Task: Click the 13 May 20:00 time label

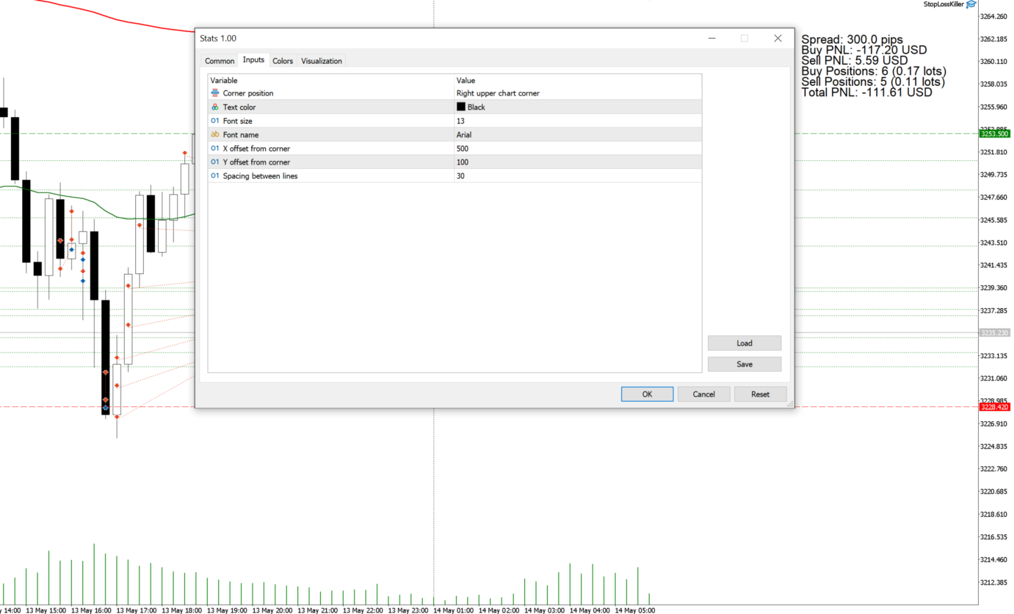Action: click(x=272, y=610)
